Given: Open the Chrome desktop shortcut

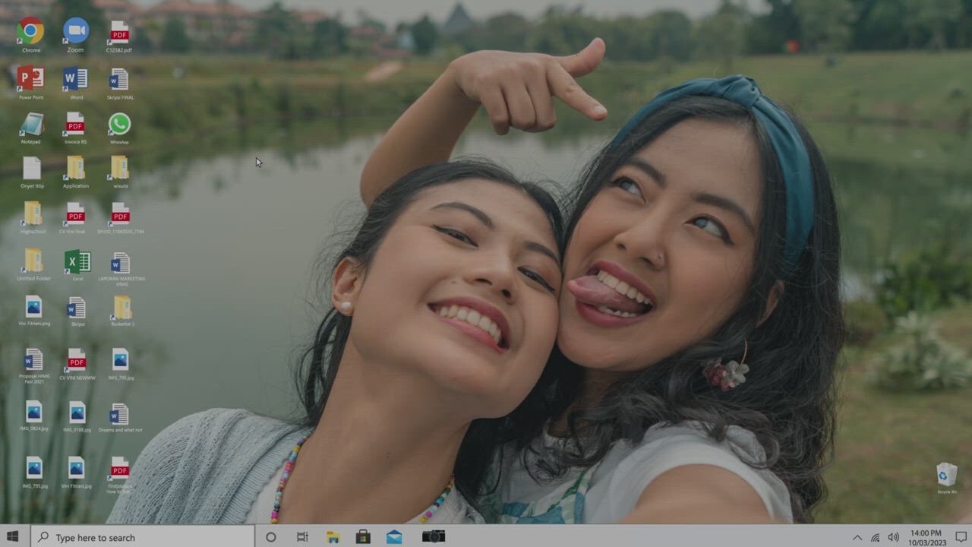Looking at the screenshot, I should 30,31.
